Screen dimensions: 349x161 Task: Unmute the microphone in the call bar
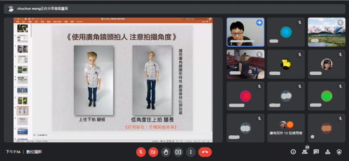(x=141, y=152)
